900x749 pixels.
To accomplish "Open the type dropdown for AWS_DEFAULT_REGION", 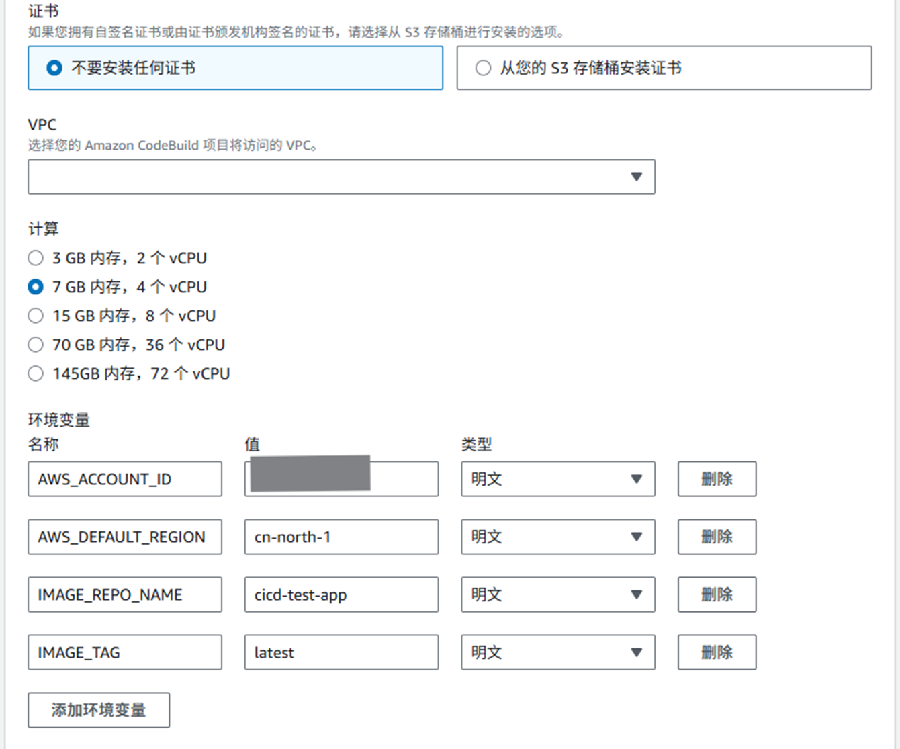I will 558,537.
